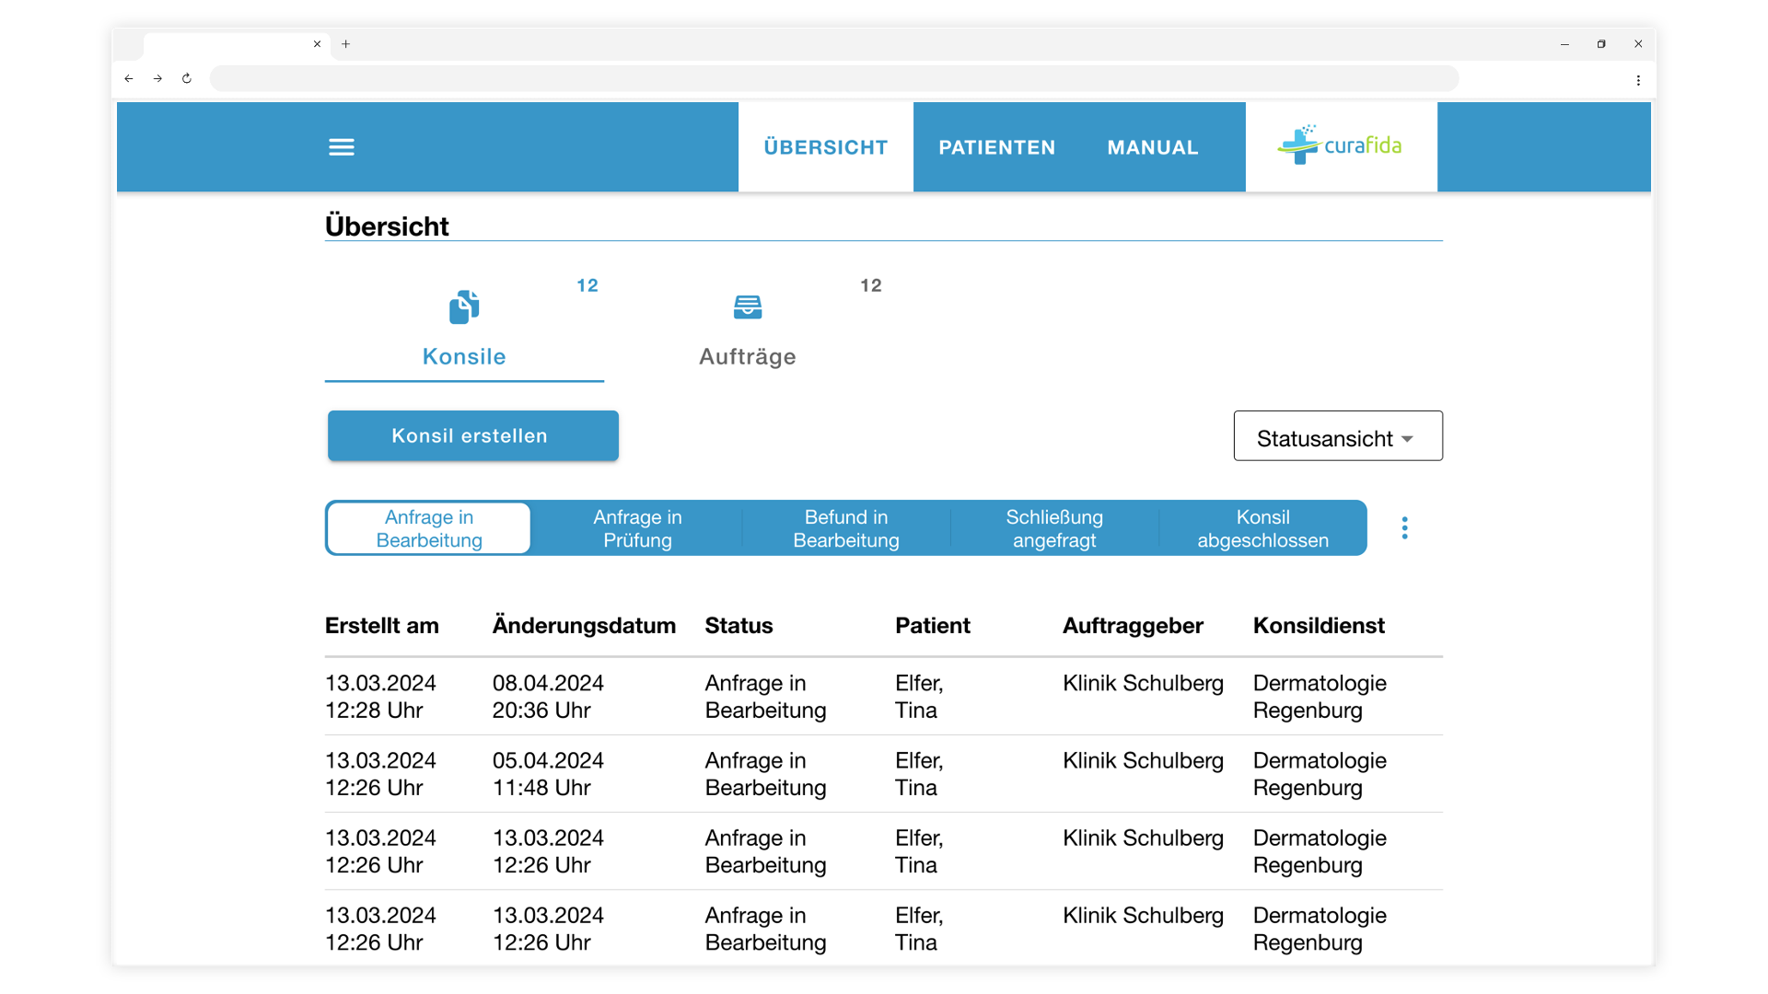This screenshot has height=994, width=1768.
Task: Switch to the ÜBERSICHT tab
Action: (x=825, y=147)
